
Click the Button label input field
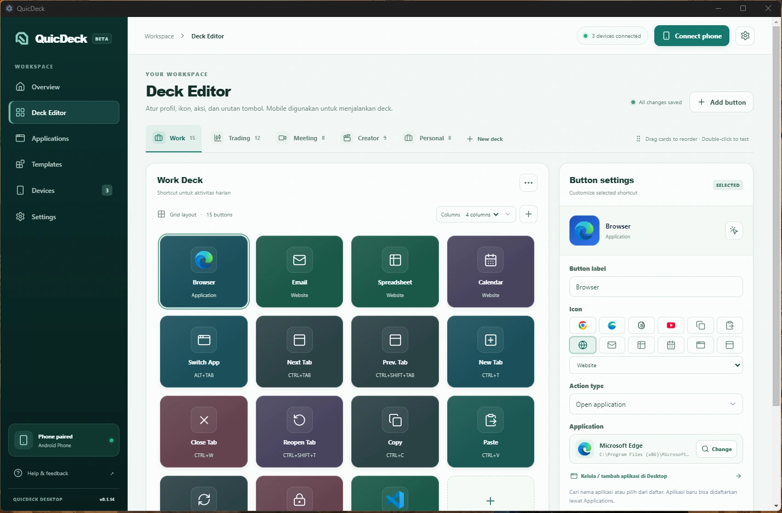click(656, 287)
